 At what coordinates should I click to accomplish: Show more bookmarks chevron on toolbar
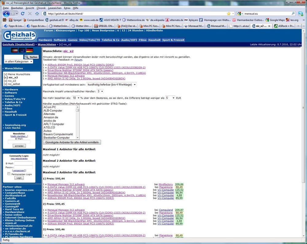coord(304,20)
